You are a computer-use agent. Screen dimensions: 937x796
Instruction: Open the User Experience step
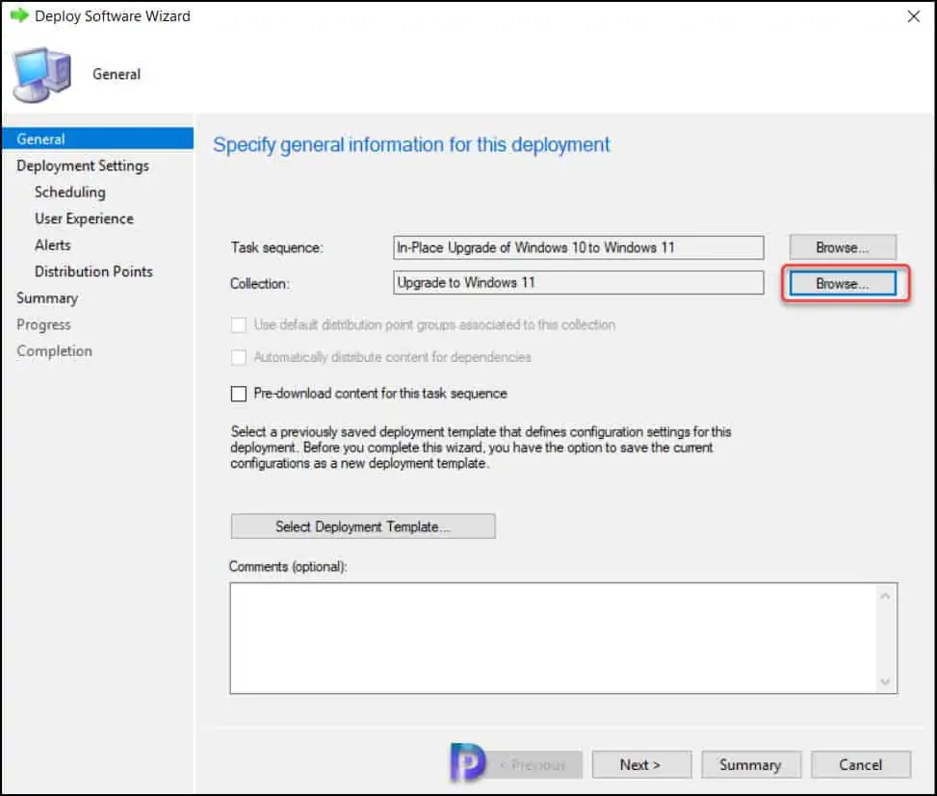84,218
